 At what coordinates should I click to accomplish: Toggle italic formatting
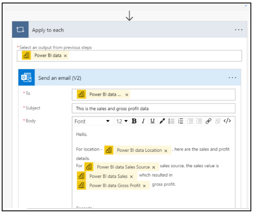click(143, 121)
